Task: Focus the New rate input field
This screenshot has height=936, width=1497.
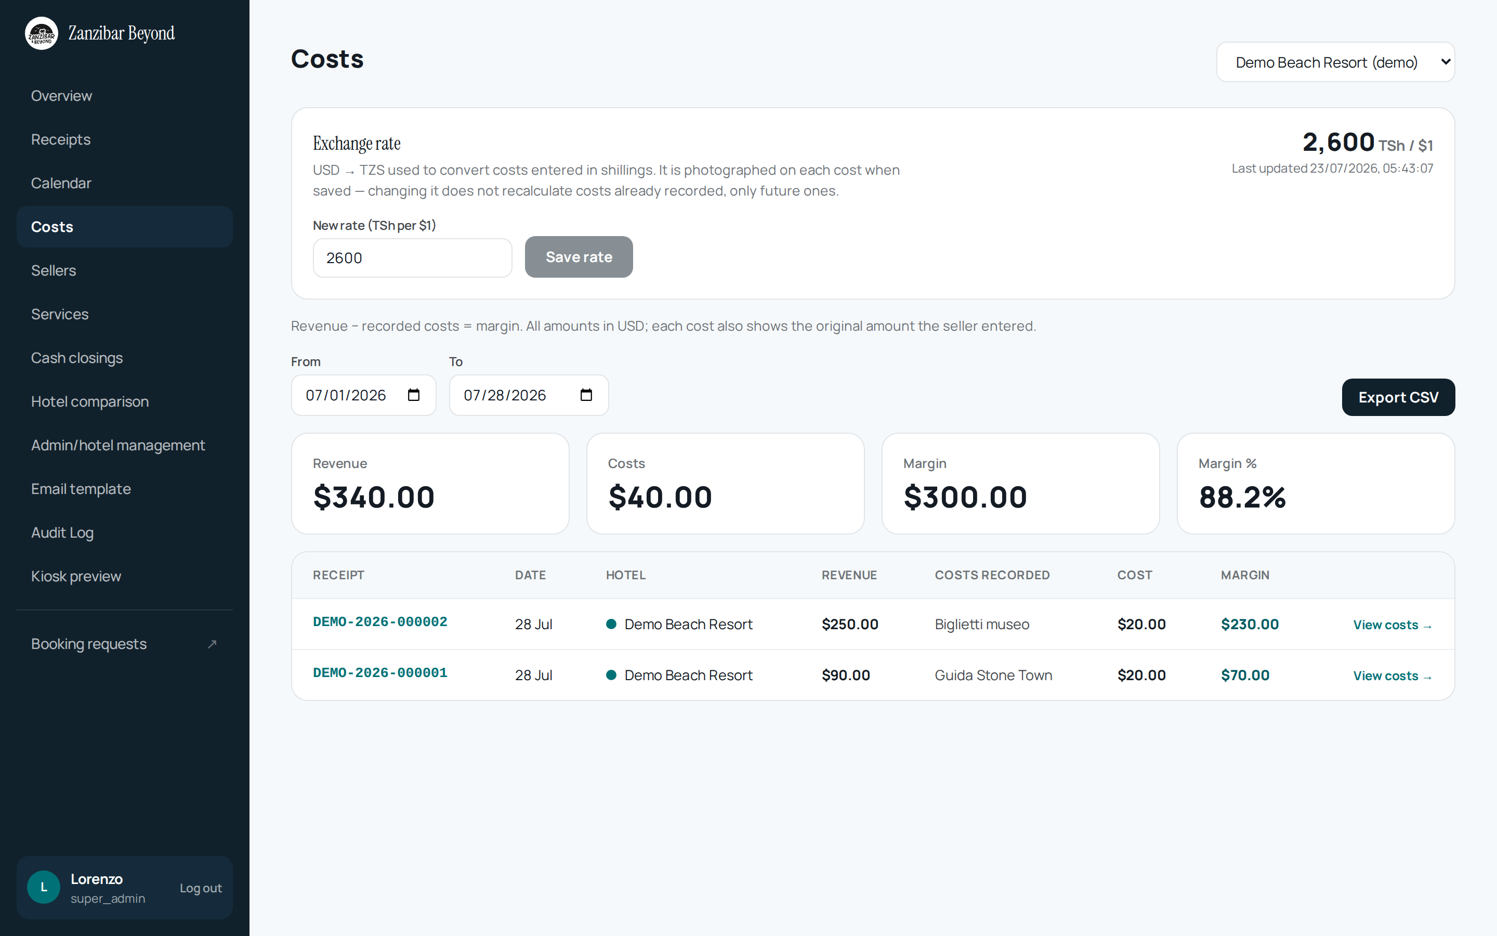Action: [413, 257]
